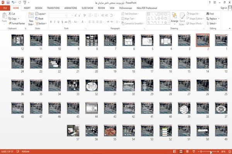Click zoom out minus button
The image size is (232, 154).
pos(199,151)
